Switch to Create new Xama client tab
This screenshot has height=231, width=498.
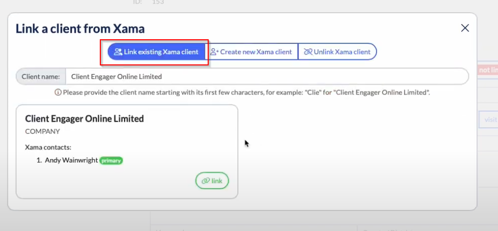[251, 52]
